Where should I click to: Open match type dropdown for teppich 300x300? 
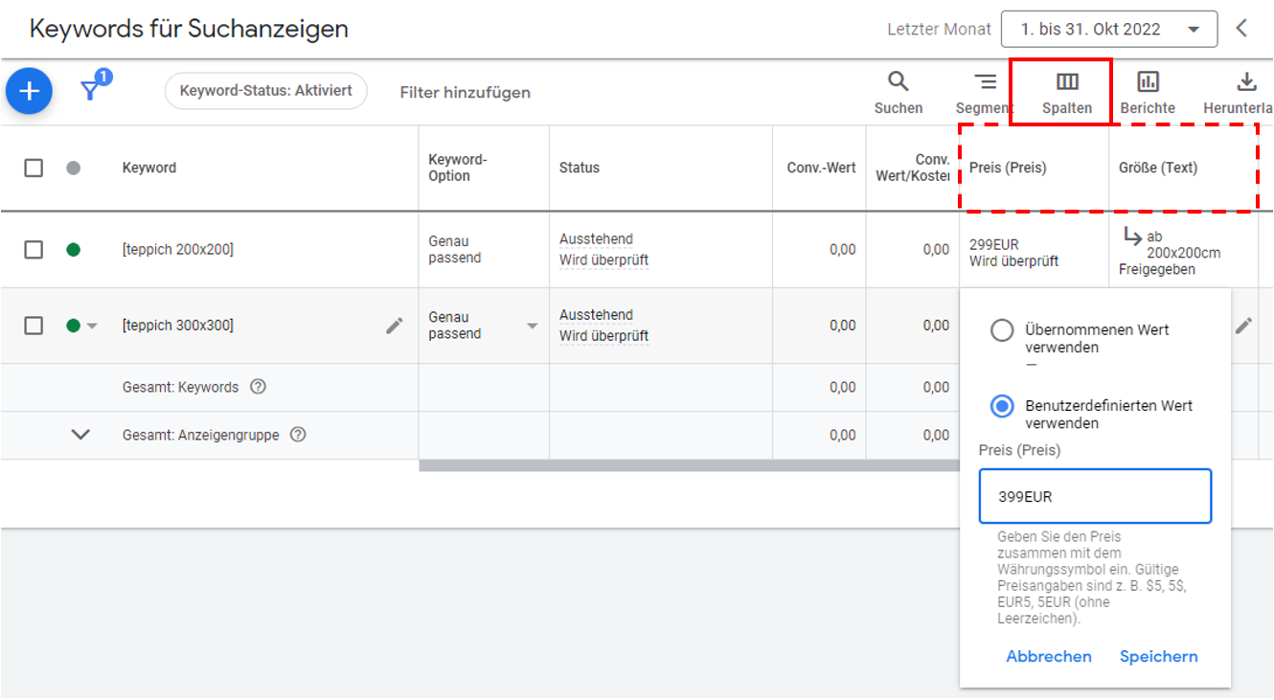[x=532, y=326]
